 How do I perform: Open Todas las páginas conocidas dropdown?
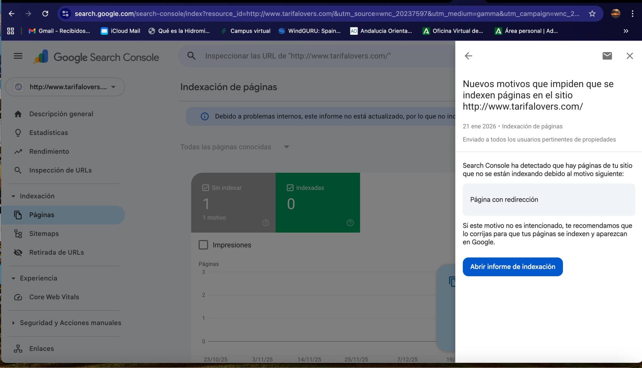pyautogui.click(x=235, y=147)
